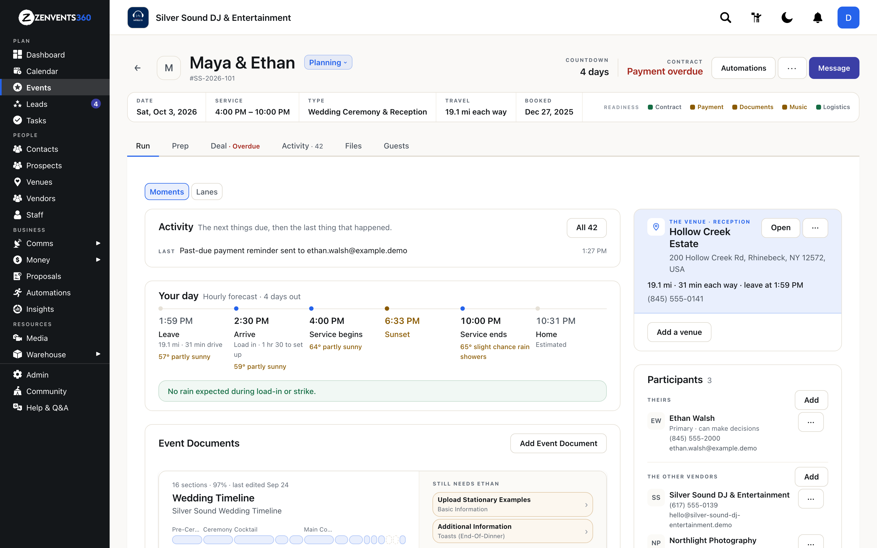Open Dashboard from the sidebar
The height and width of the screenshot is (548, 877).
click(x=55, y=55)
